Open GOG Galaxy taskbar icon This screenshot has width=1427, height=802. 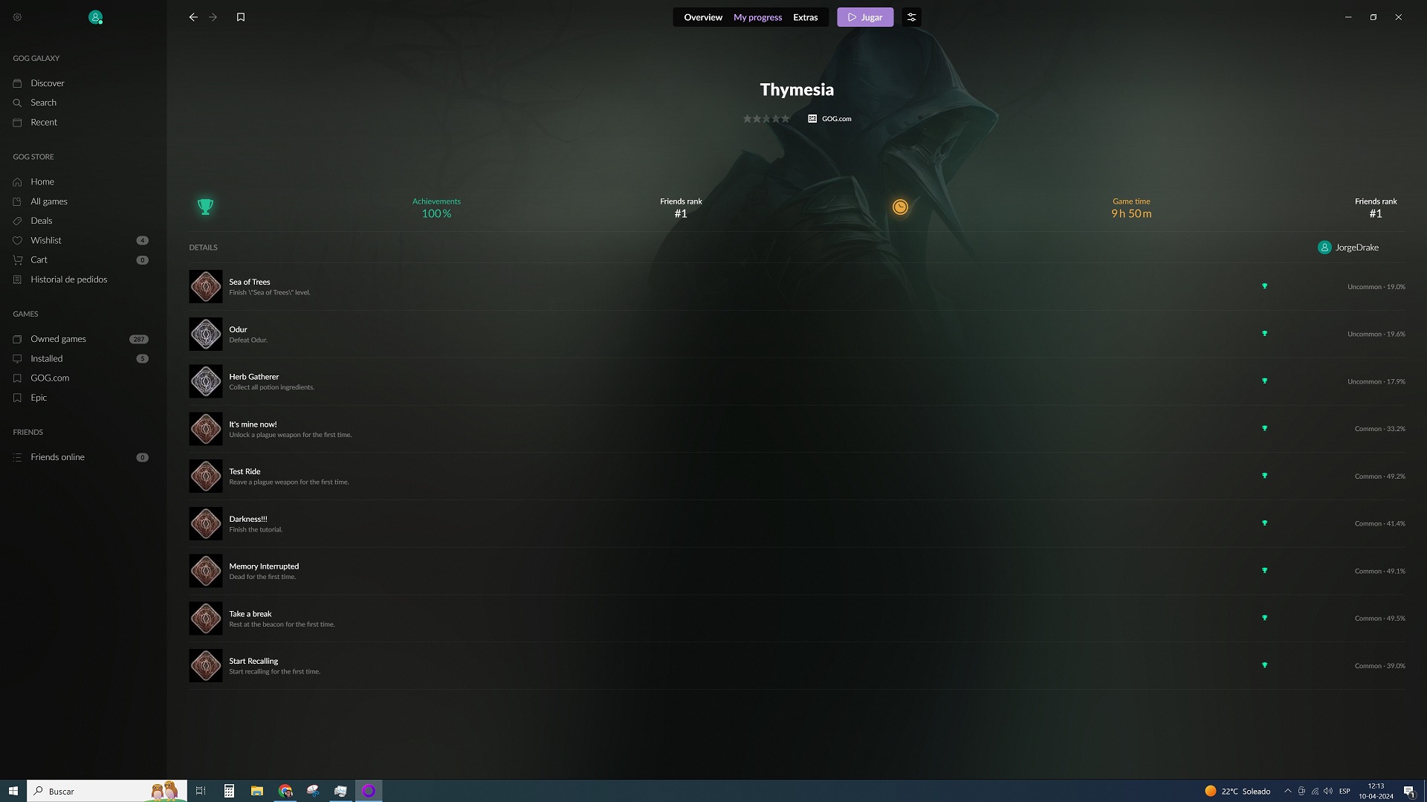click(x=369, y=791)
